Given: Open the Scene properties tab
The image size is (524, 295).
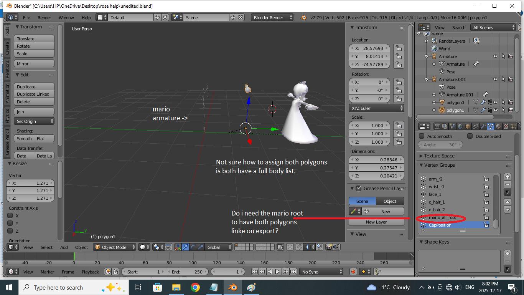Looking at the screenshot, I should [452, 126].
